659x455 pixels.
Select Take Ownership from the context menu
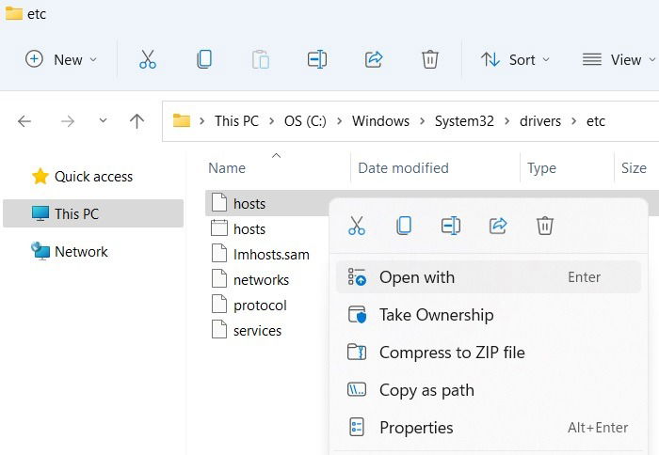[x=489, y=315]
